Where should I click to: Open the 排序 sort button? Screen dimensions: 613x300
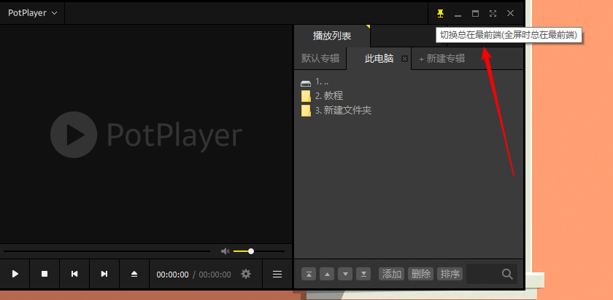[450, 274]
